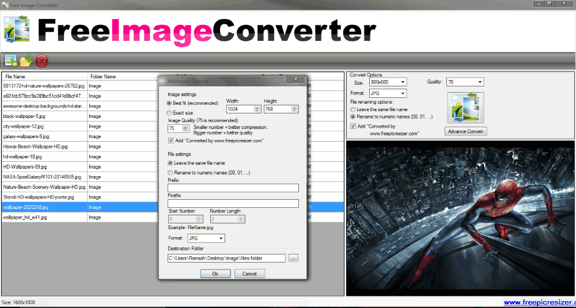Open the www.freepicresizer link in status bar

pyautogui.click(x=540, y=303)
